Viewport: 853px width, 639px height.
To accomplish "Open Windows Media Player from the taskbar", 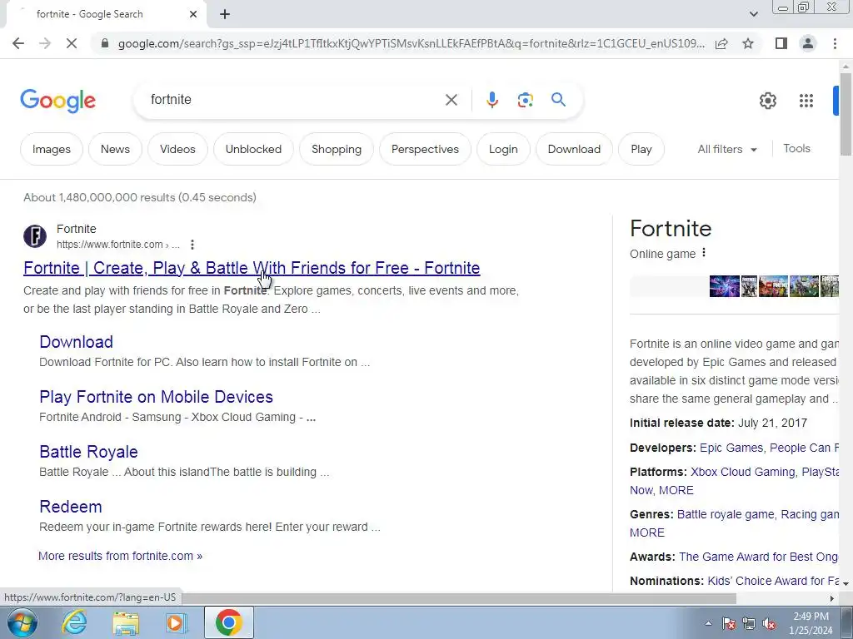I will pyautogui.click(x=177, y=622).
